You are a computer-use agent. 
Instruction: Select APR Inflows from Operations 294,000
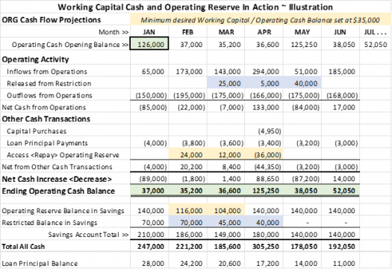point(266,72)
